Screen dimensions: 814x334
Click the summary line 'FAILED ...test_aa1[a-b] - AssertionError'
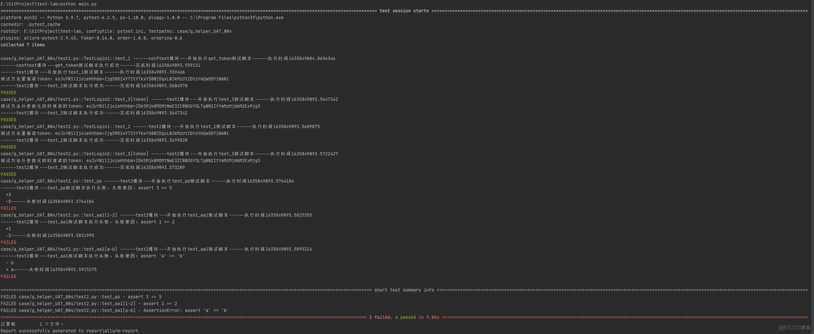[x=115, y=310]
